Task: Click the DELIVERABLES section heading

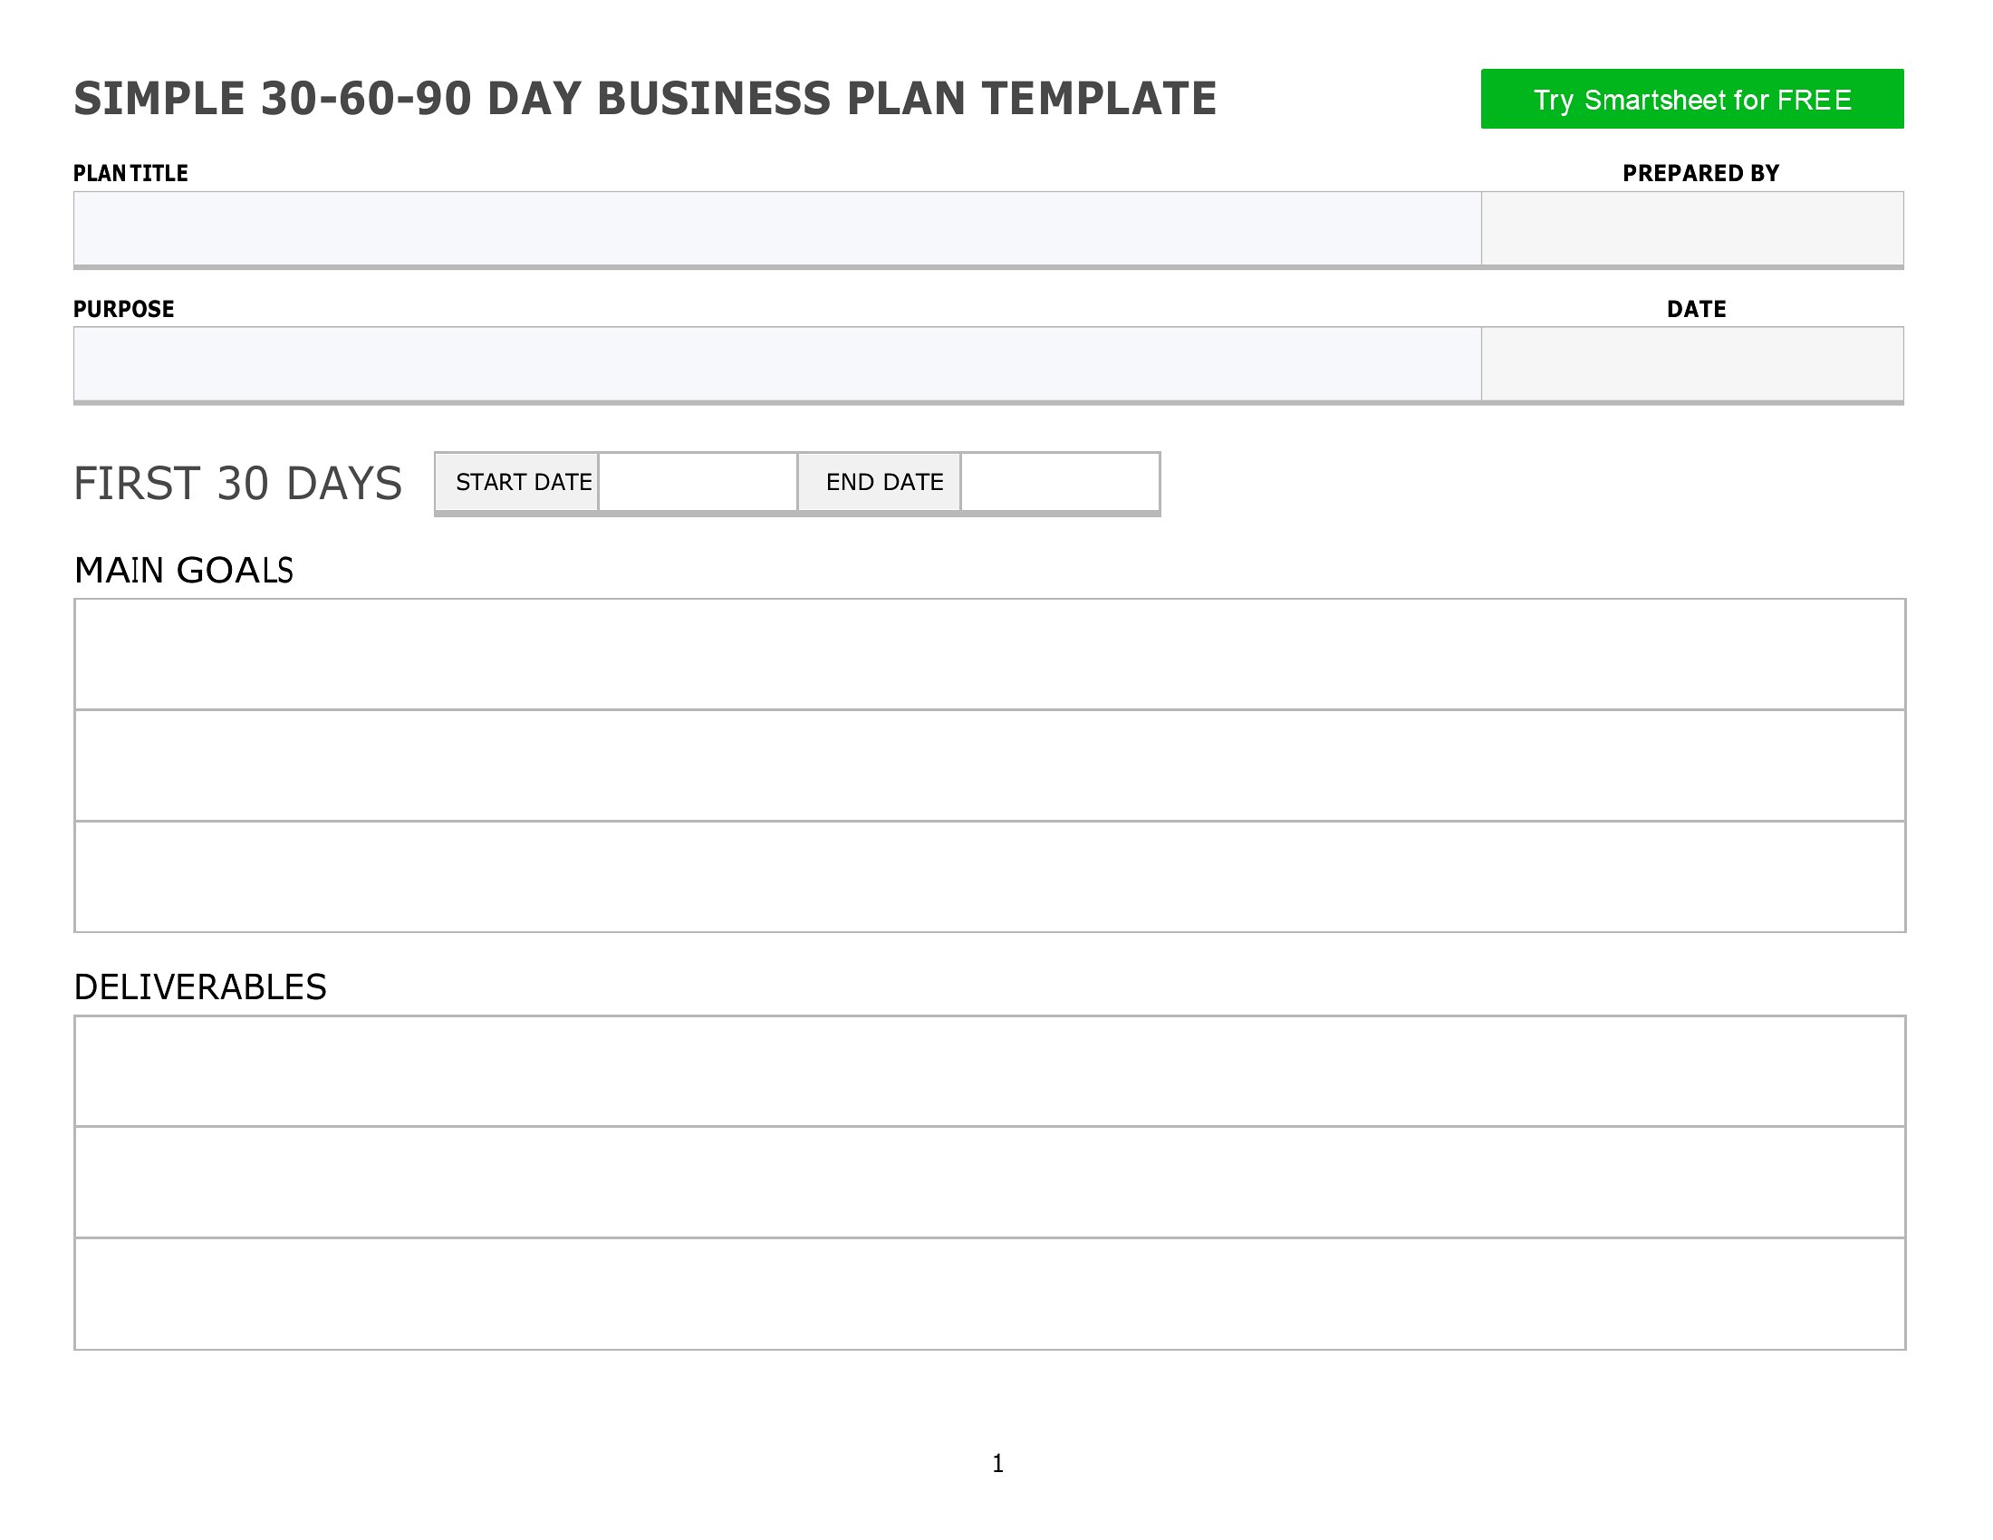Action: click(x=200, y=987)
